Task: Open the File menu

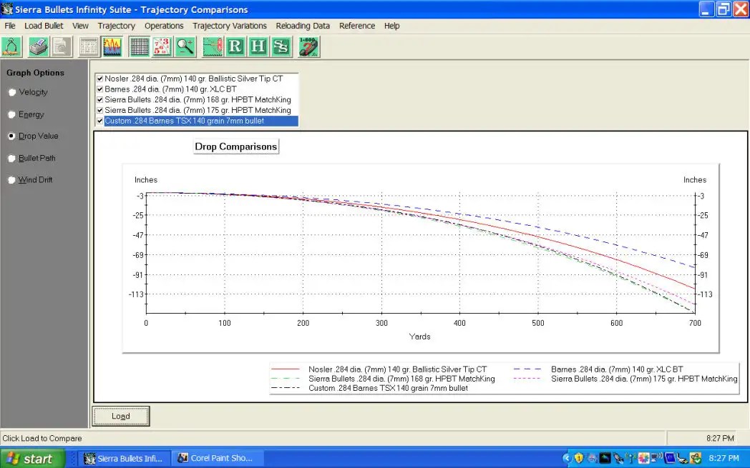Action: (x=10, y=26)
